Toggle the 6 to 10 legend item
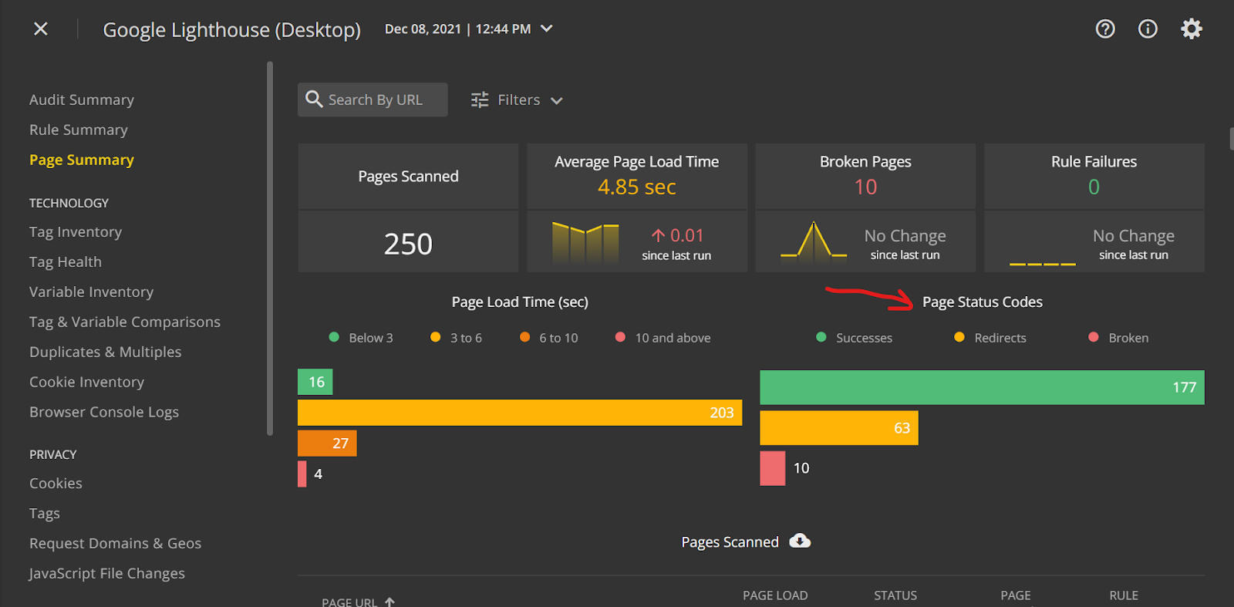 (549, 338)
